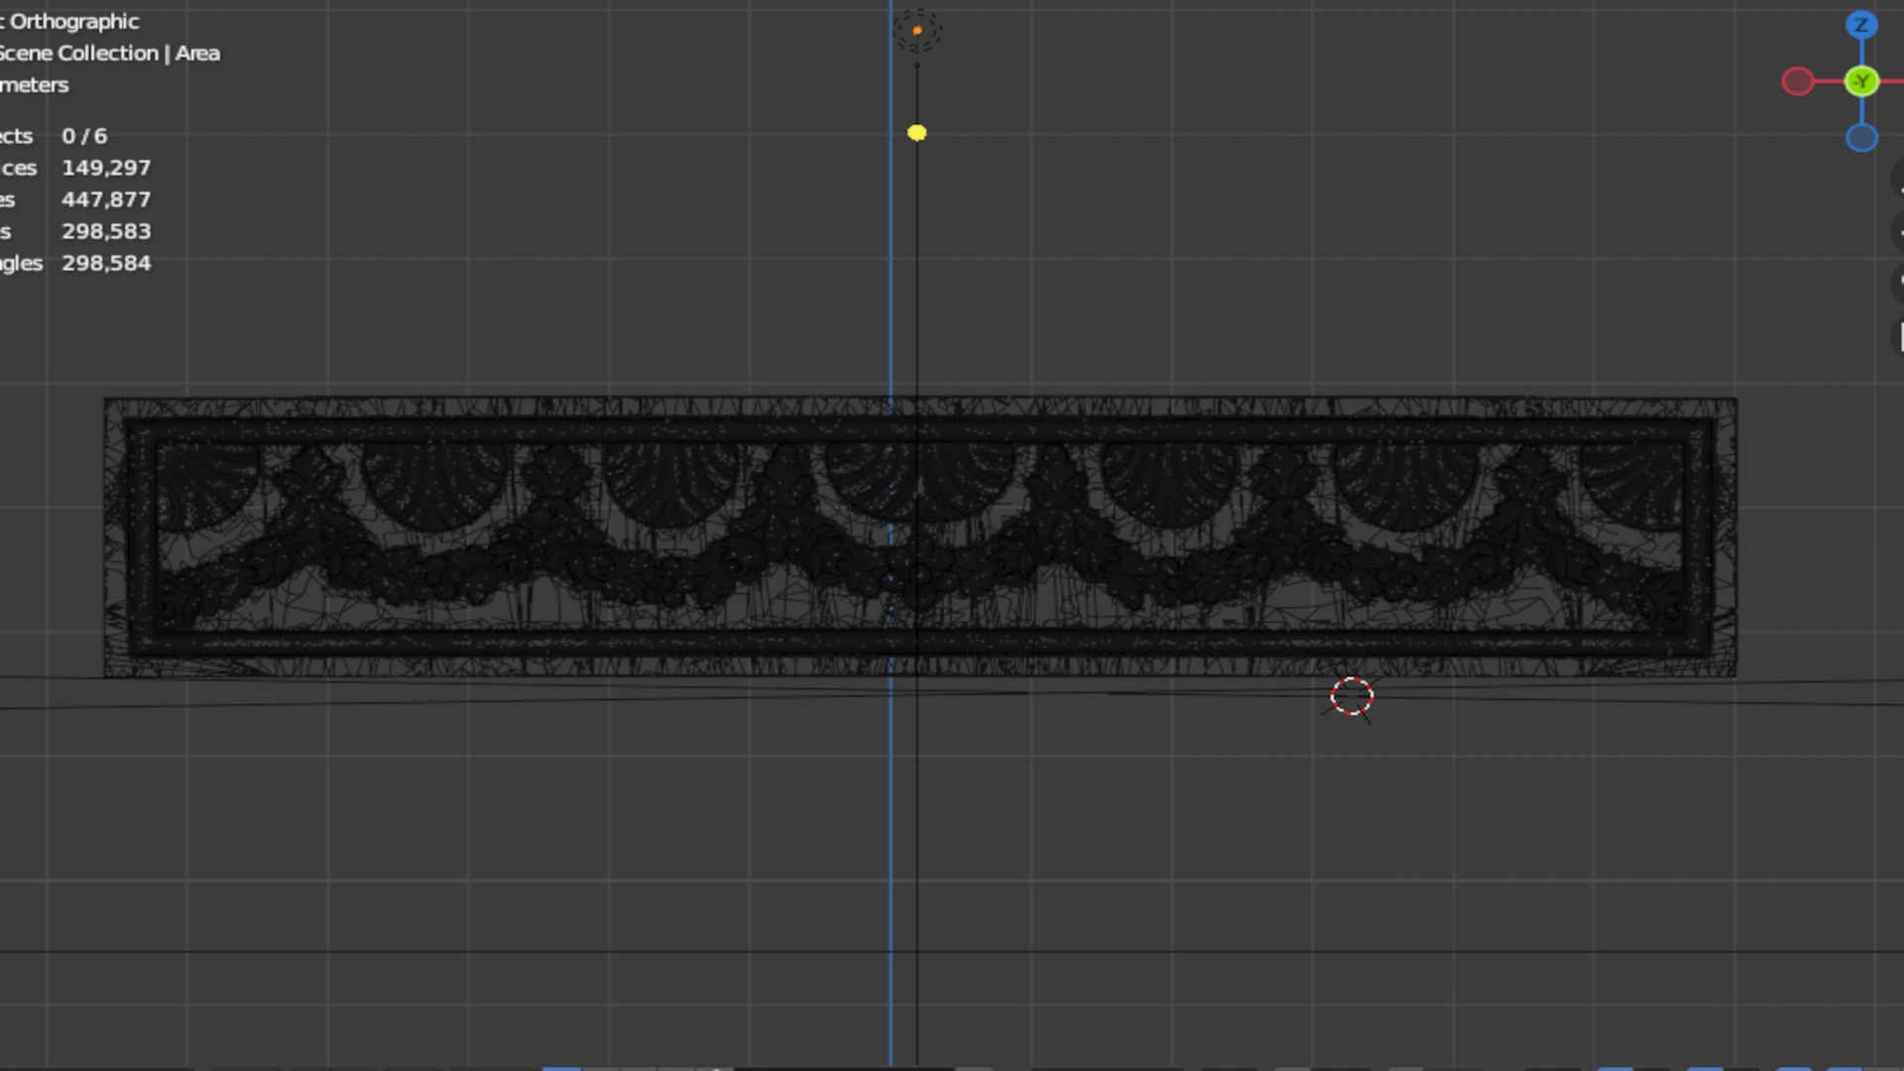Click the second navigation button at the right edge

[x=1898, y=231]
